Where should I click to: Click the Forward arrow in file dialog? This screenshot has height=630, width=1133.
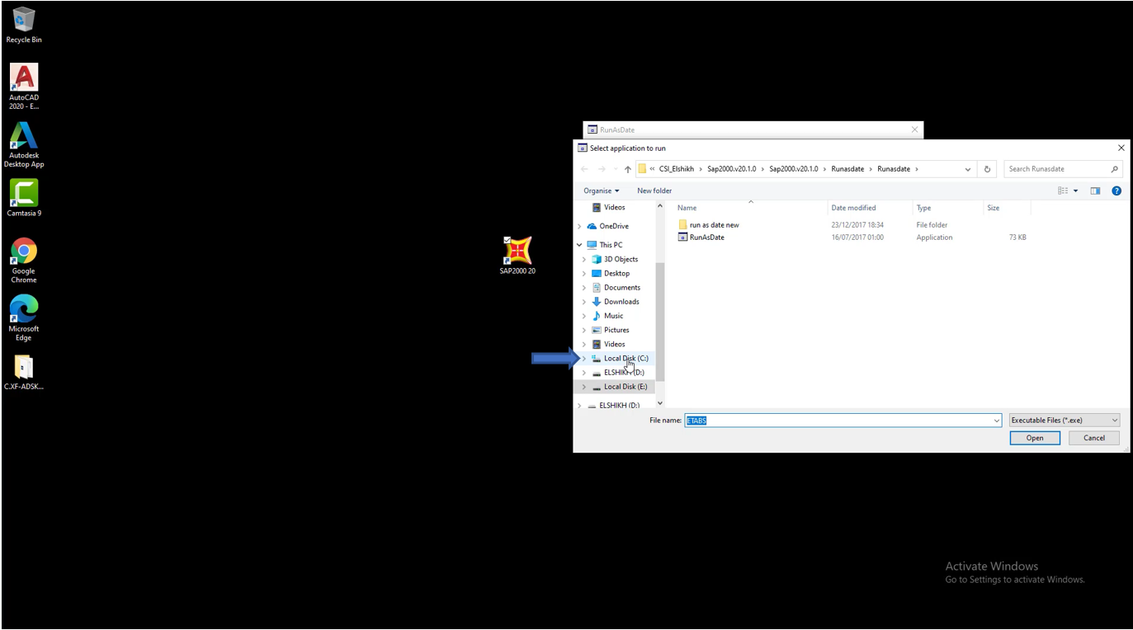pyautogui.click(x=602, y=169)
